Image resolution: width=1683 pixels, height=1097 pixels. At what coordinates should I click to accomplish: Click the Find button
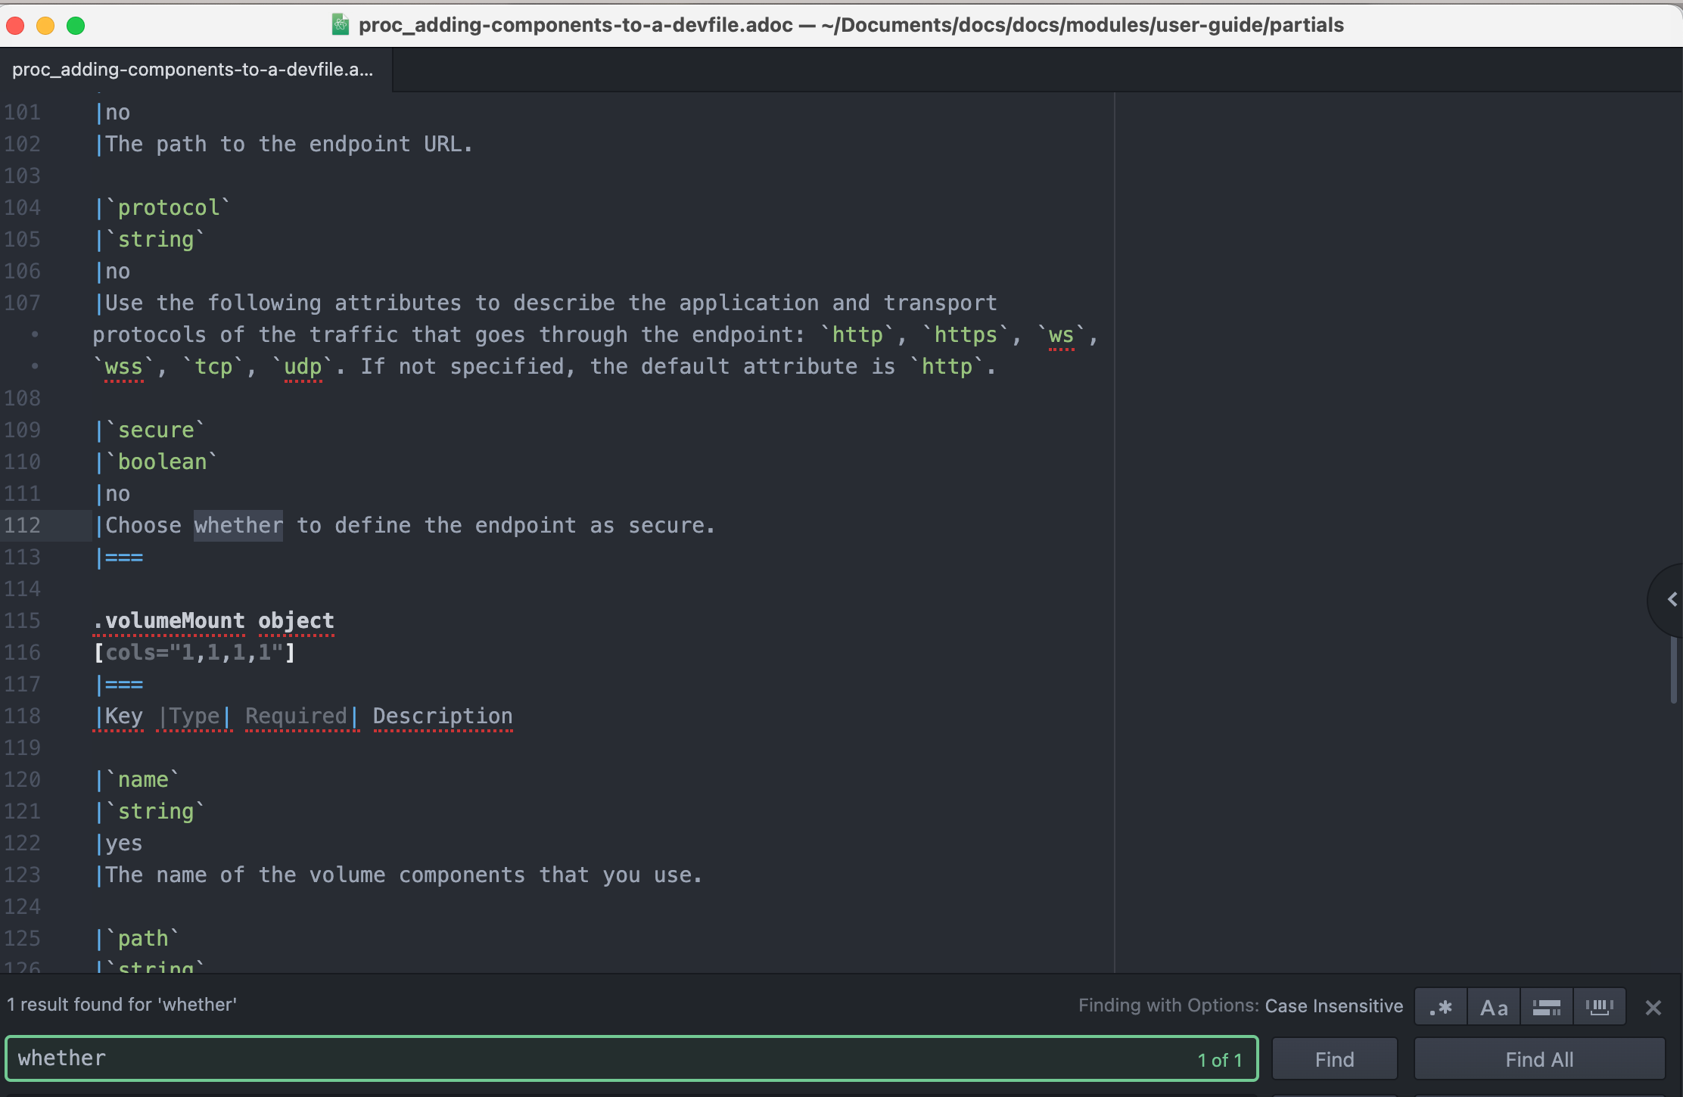pos(1335,1059)
